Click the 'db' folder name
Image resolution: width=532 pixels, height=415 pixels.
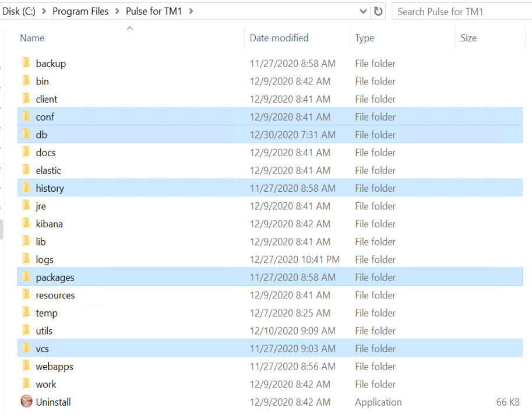pos(41,135)
